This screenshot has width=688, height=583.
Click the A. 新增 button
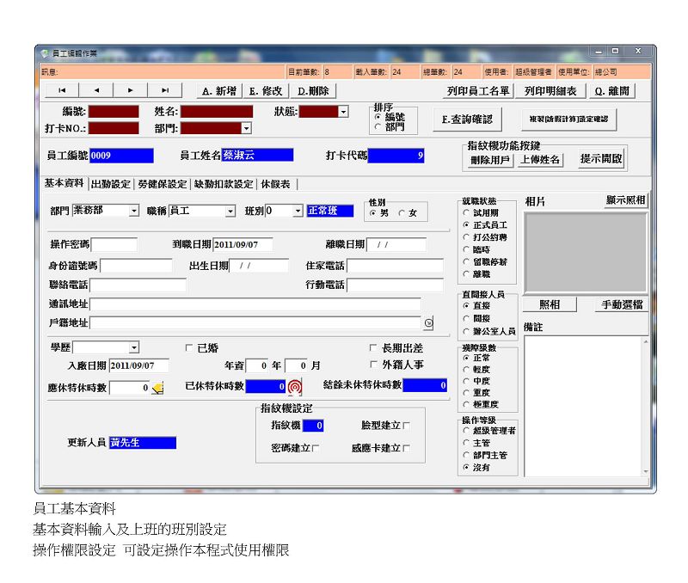[218, 90]
